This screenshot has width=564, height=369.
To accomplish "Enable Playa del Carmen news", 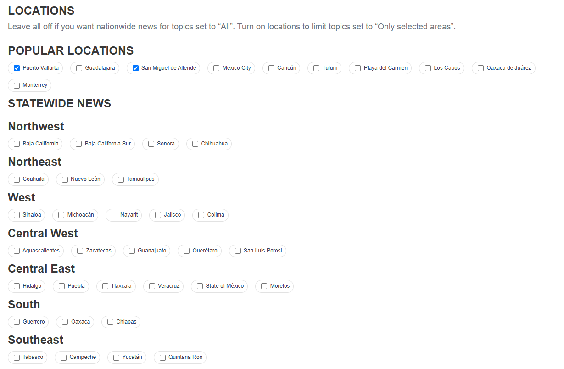I will [358, 68].
